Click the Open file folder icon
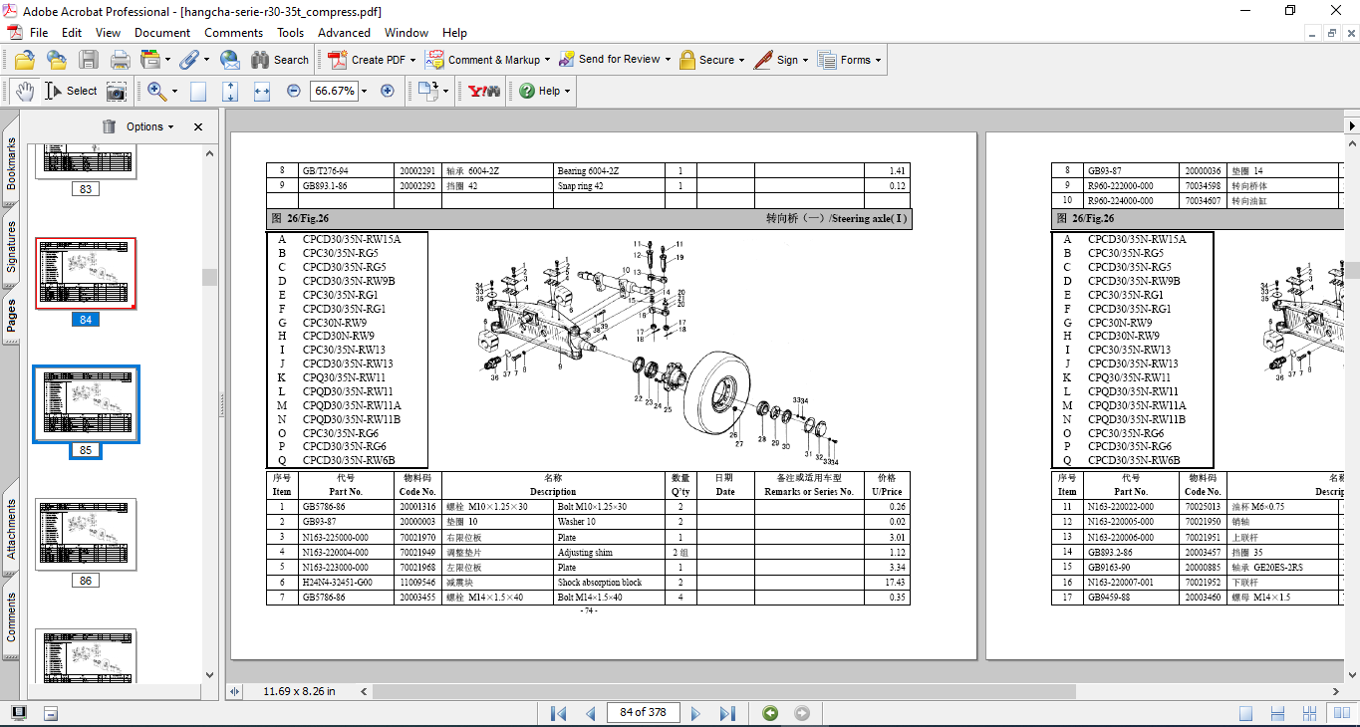 click(24, 60)
